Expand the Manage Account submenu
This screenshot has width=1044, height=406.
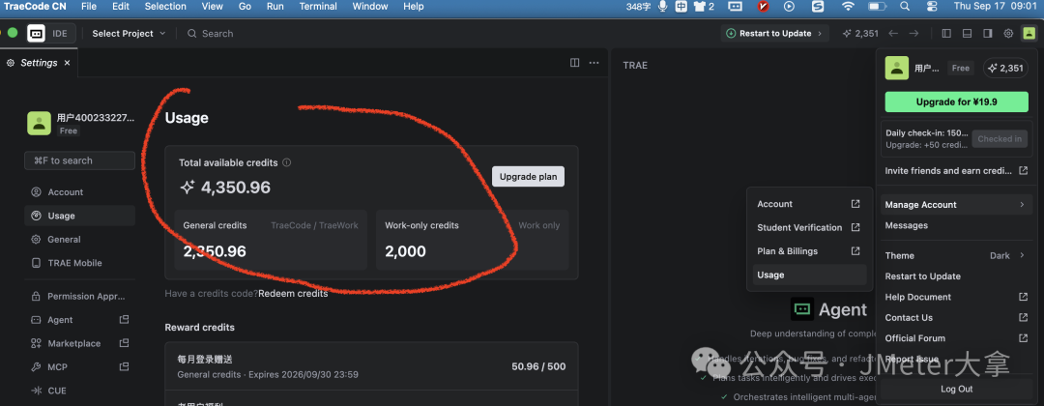click(x=956, y=205)
